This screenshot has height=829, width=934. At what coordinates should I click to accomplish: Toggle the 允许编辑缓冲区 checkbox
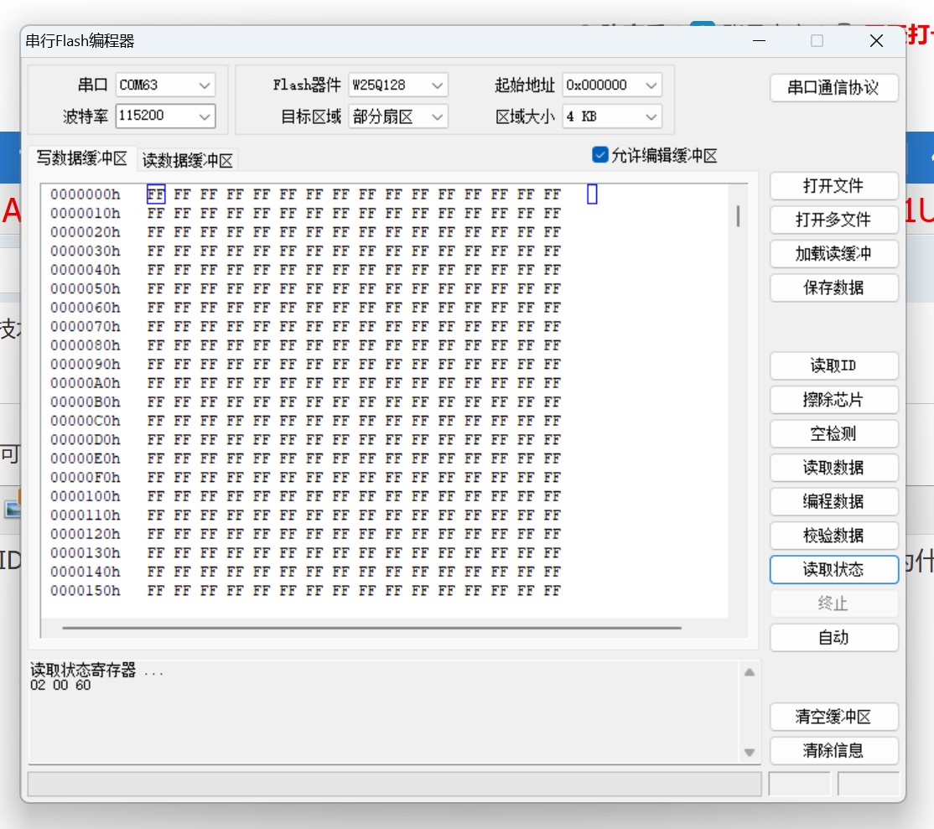600,154
